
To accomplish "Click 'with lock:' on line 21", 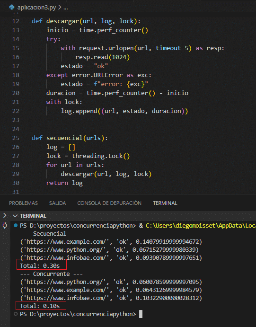I will pyautogui.click(x=64, y=102).
